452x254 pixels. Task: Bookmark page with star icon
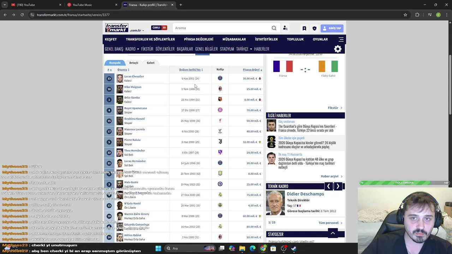(405, 15)
